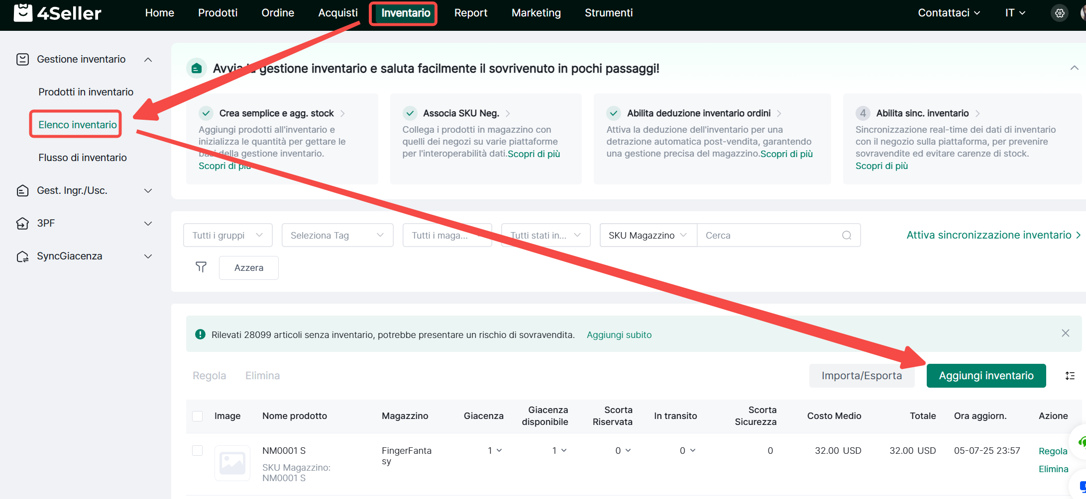This screenshot has height=499, width=1086.
Task: Open the Tutti i gruppi dropdown
Action: 227,236
